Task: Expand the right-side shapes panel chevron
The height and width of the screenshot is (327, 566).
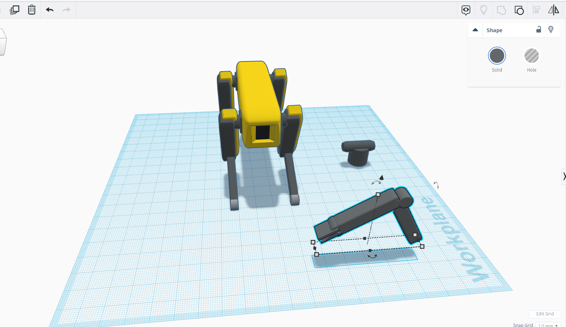Action: tap(564, 176)
